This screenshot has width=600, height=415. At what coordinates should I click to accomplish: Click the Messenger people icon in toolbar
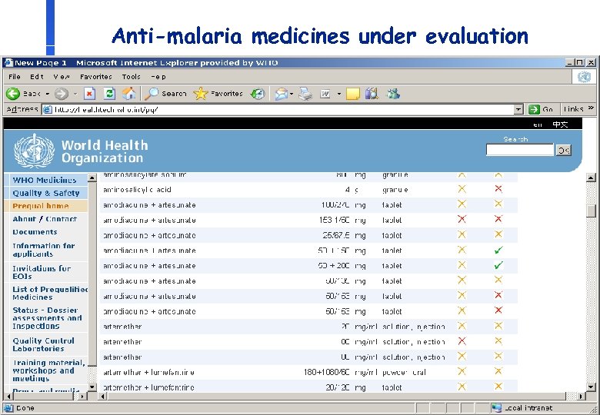coord(393,94)
